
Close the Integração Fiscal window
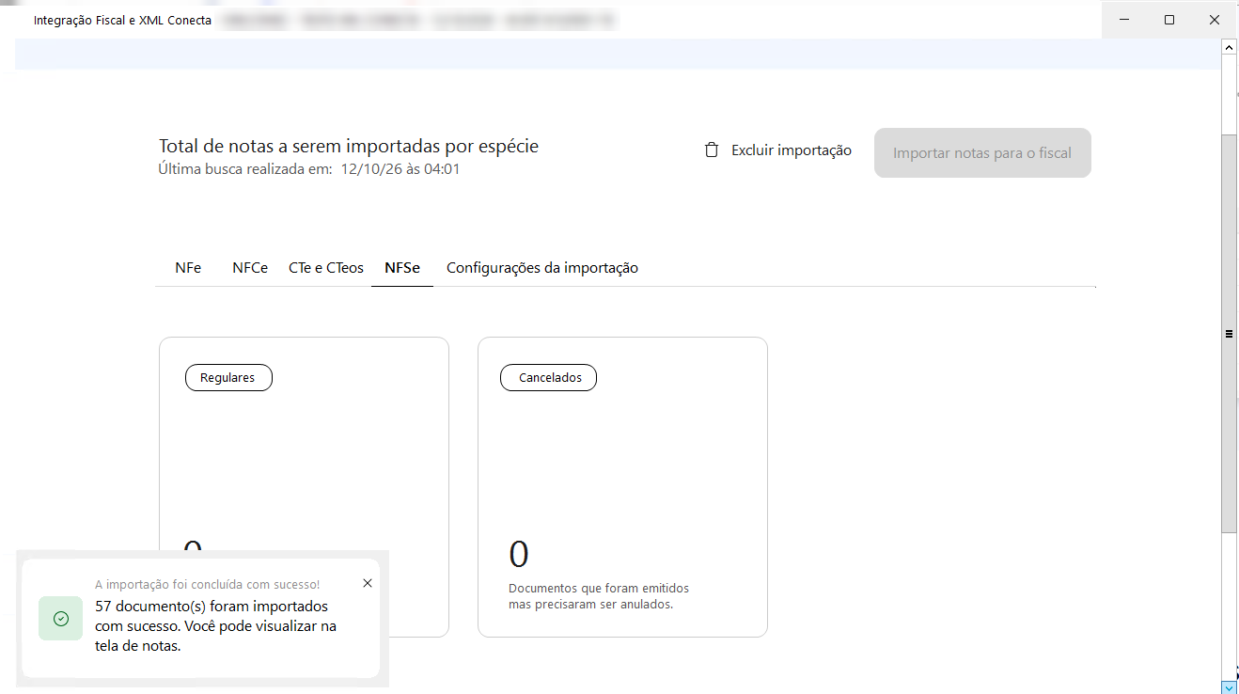point(1215,20)
